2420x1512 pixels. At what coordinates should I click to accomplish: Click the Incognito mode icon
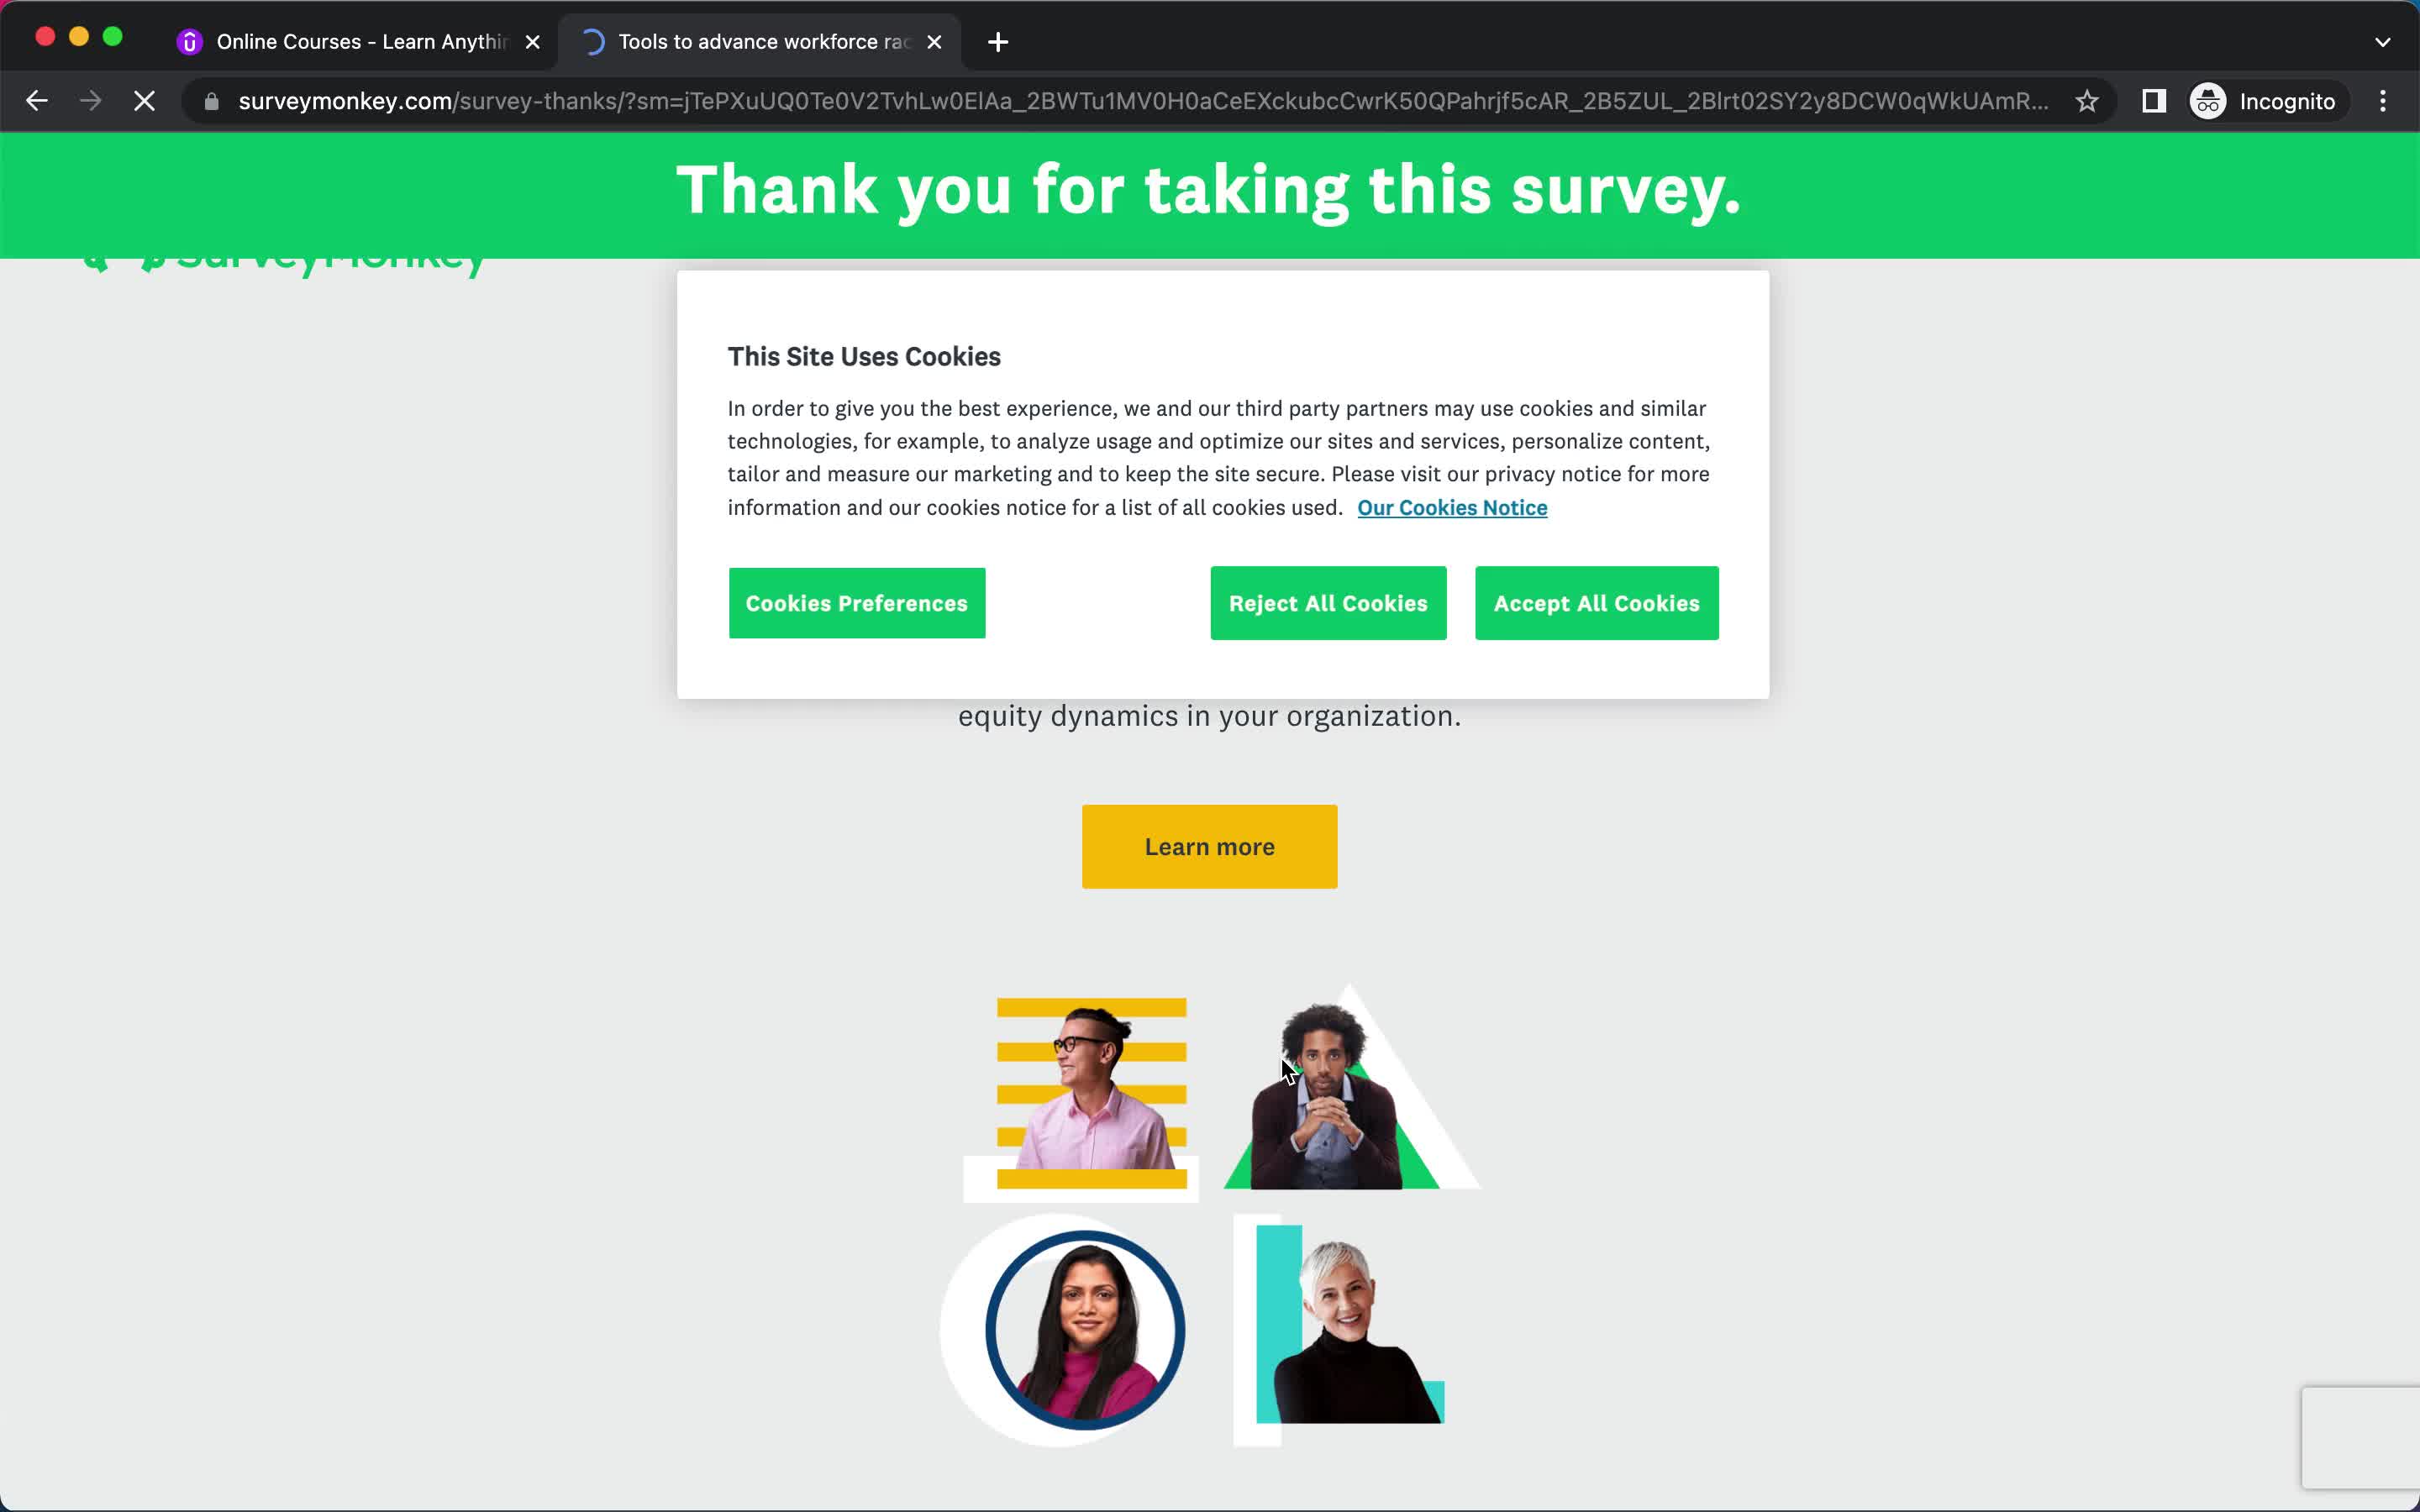[x=2207, y=101]
